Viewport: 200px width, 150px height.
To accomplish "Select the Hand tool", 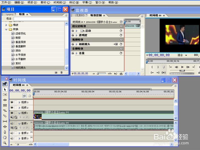I will [5, 137].
